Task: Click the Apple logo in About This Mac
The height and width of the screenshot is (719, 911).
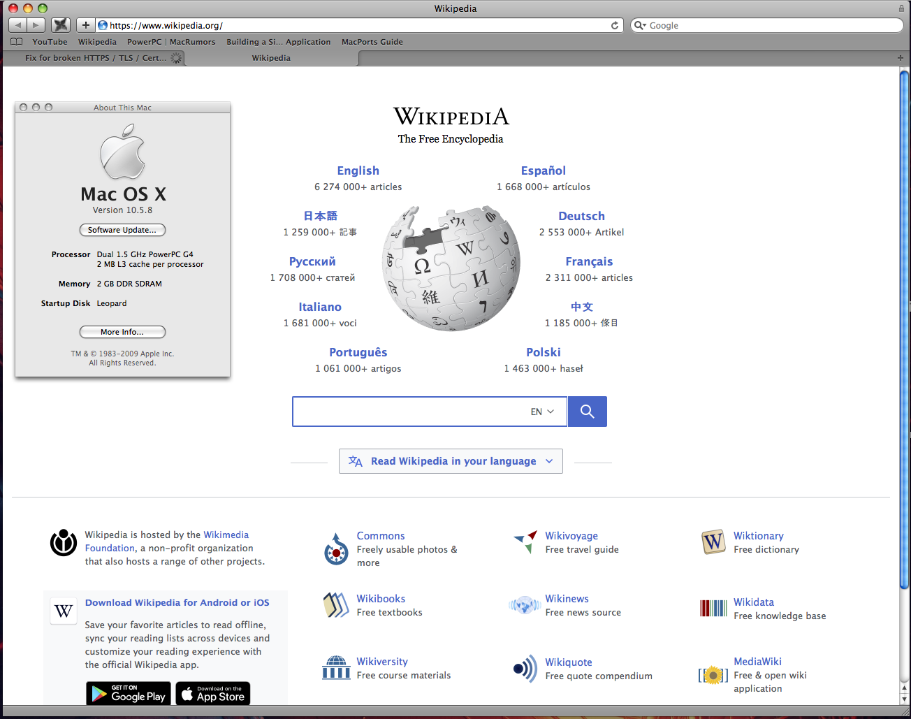Action: tap(123, 152)
